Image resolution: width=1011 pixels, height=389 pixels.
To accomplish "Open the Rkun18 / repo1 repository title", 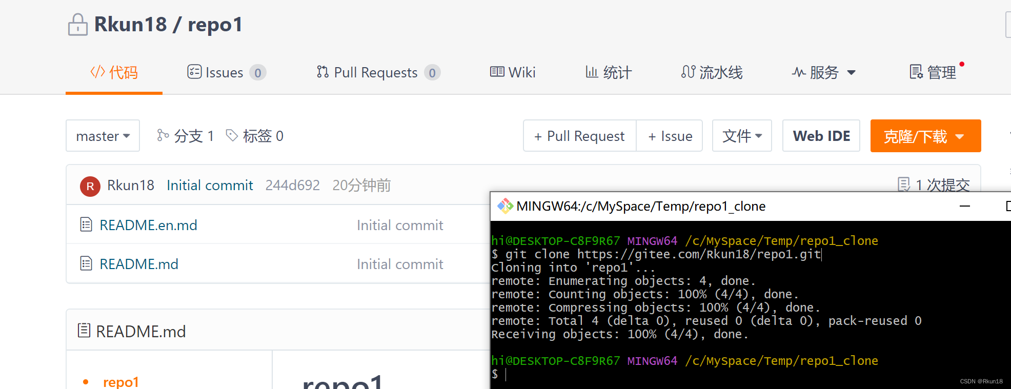I will point(168,25).
